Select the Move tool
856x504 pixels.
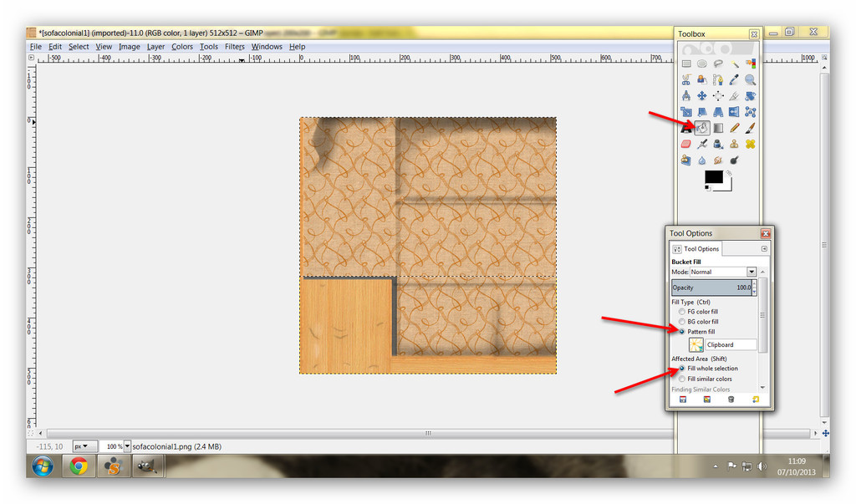click(702, 96)
